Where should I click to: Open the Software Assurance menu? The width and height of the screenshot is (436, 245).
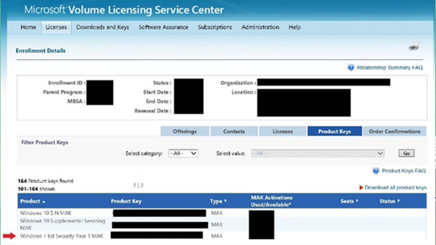click(163, 27)
